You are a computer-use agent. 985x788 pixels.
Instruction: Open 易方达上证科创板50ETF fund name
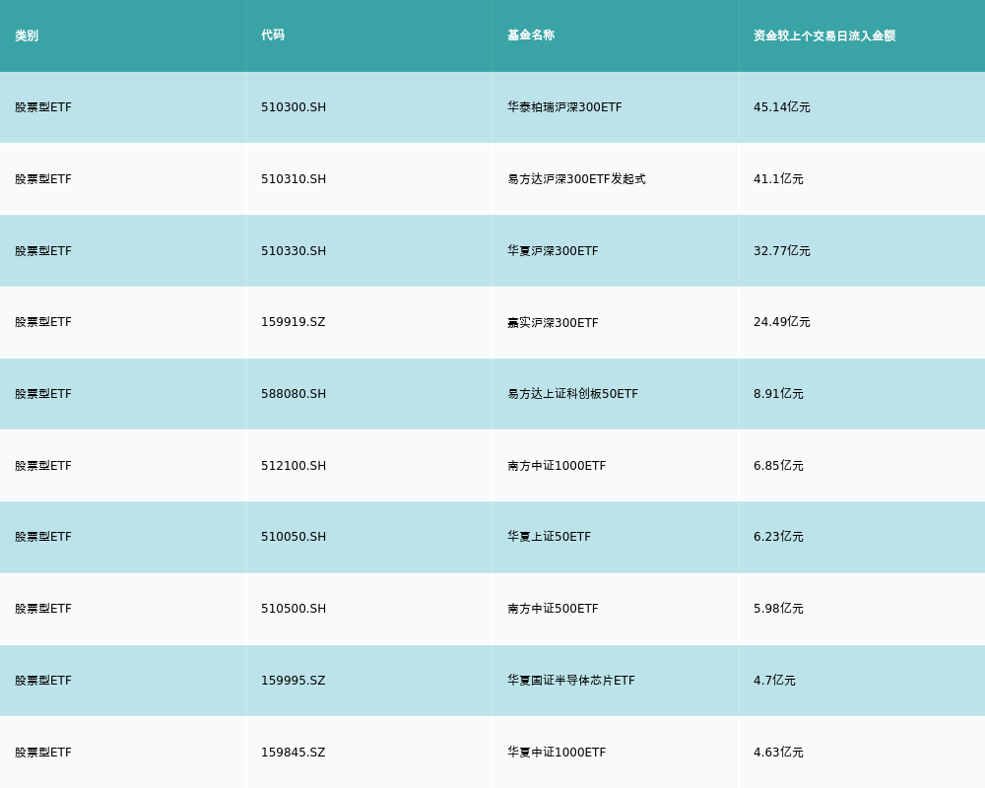tap(572, 394)
